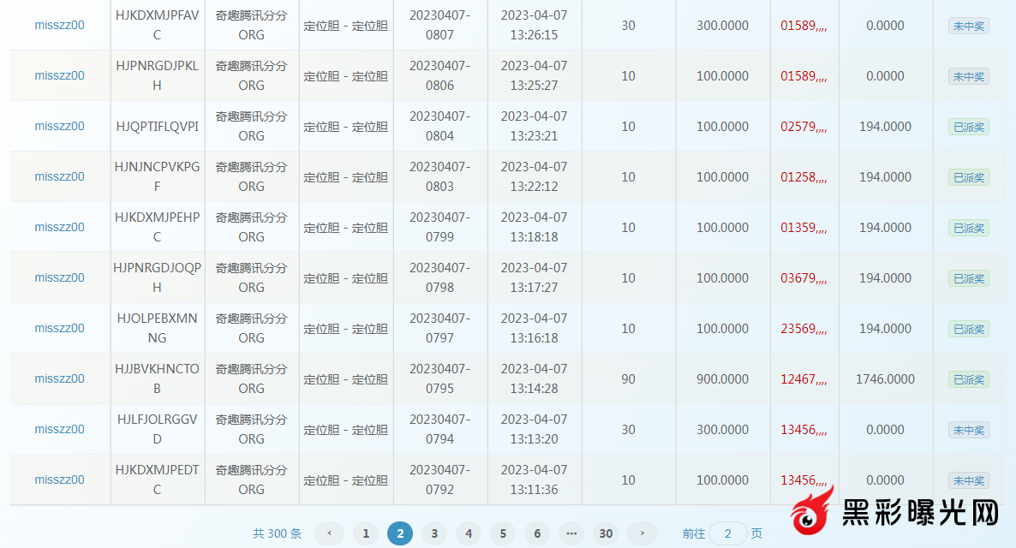
Task: Switch to page 5
Action: (503, 533)
